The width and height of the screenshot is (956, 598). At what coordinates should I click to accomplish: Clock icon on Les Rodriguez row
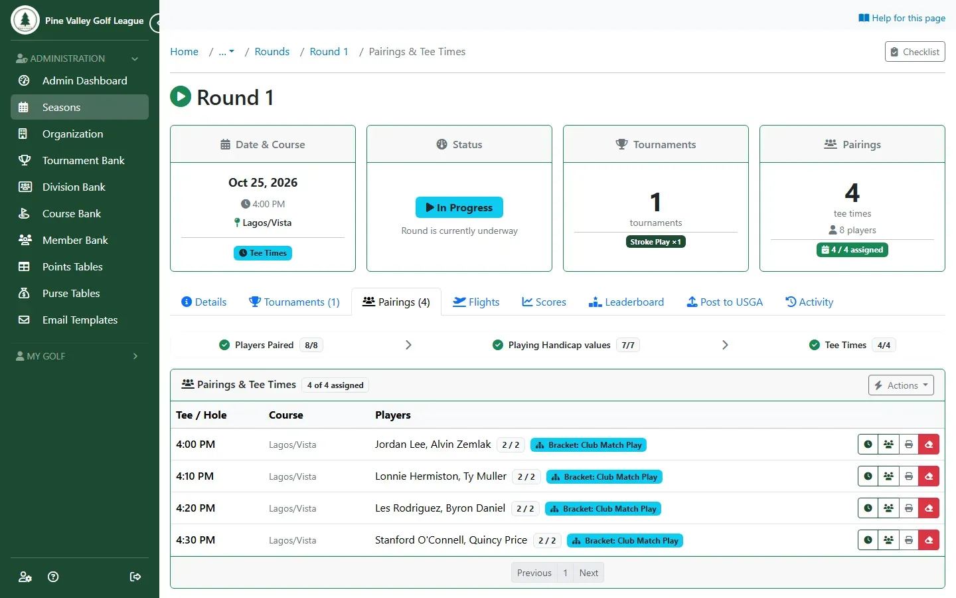pos(868,508)
